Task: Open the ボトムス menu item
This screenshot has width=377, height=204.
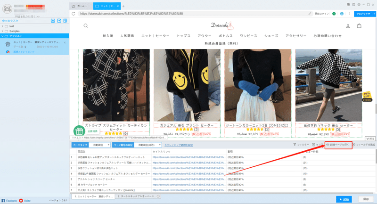Action: (226, 36)
